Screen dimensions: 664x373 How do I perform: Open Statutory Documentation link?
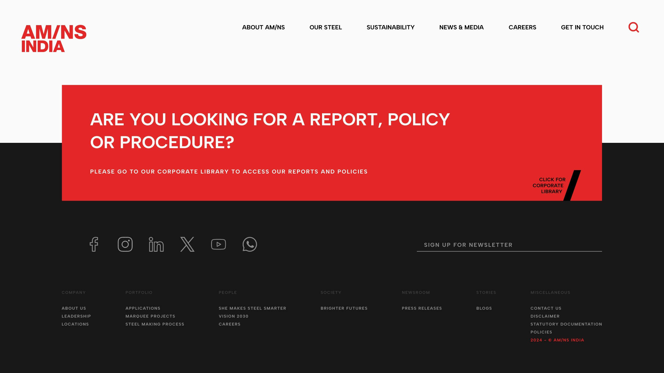566,324
